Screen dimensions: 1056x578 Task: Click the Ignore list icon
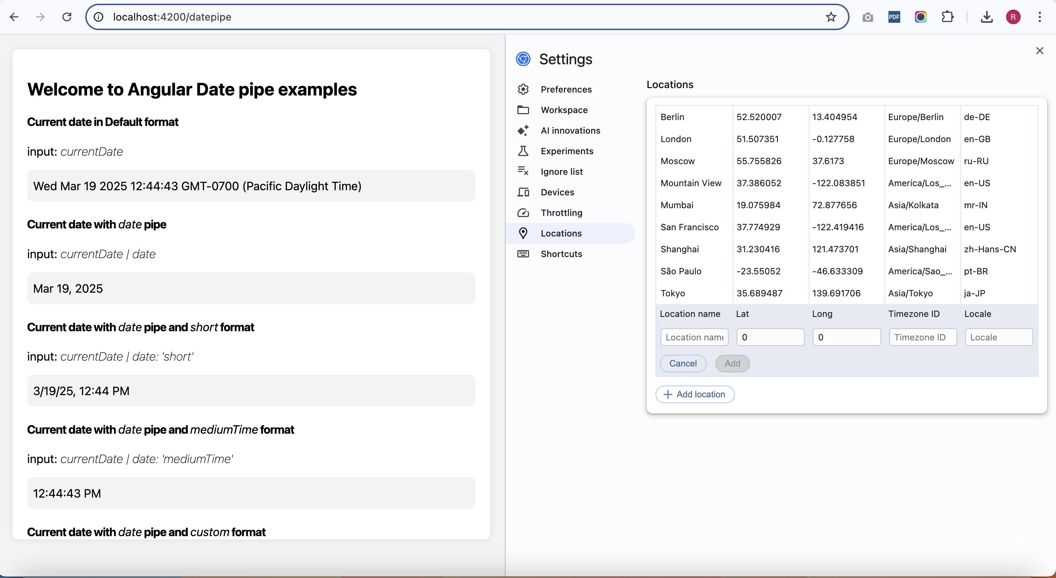(523, 171)
